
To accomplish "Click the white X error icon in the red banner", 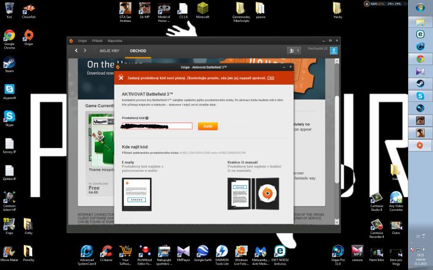I will click(x=121, y=78).
